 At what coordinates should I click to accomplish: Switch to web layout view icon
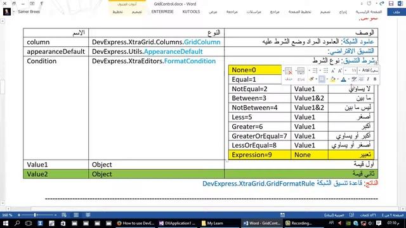pyautogui.click(x=64, y=215)
